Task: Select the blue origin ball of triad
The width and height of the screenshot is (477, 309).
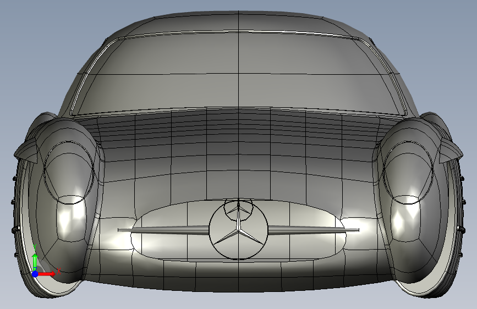Action: coord(35,274)
